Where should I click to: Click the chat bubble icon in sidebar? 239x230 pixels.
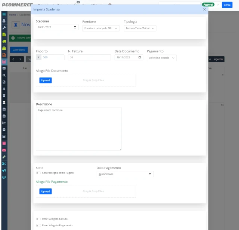4,177
